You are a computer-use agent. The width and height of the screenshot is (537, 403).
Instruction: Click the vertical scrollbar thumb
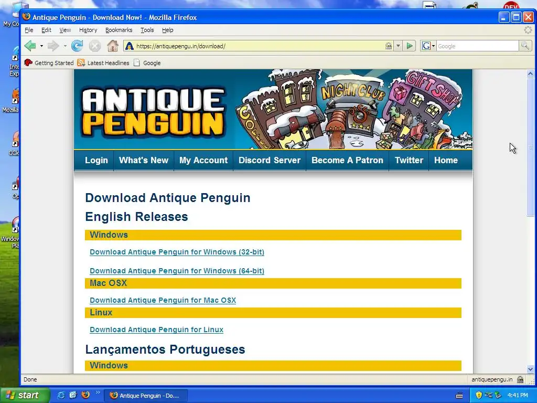coord(530,147)
